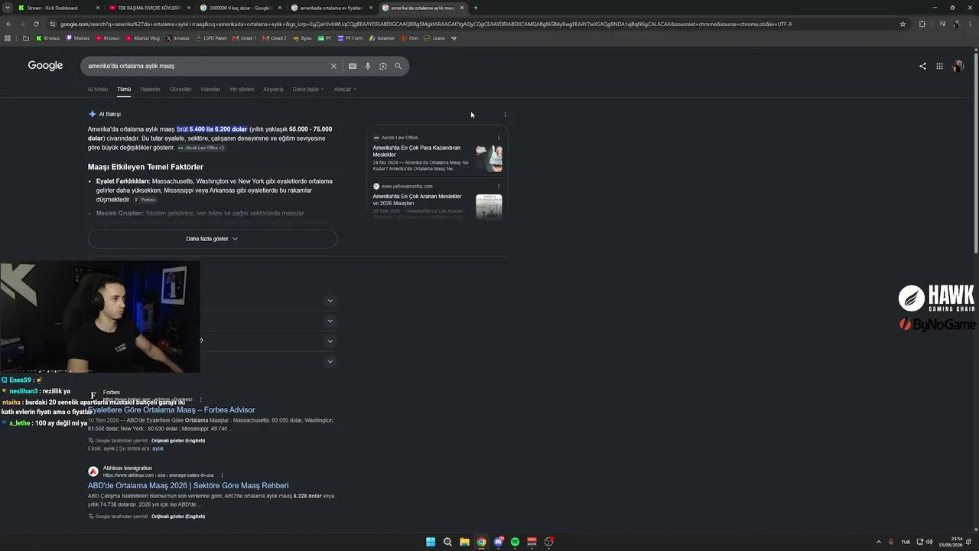Image resolution: width=979 pixels, height=551 pixels.
Task: Open the on-screen keyboard input tool
Action: [353, 67]
